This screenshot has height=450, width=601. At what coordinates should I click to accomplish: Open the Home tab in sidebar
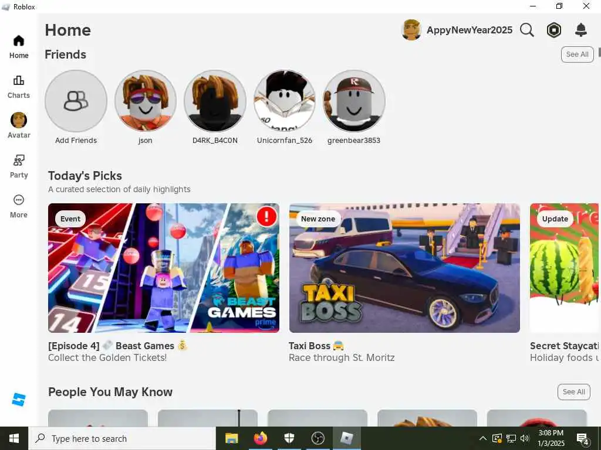19,47
